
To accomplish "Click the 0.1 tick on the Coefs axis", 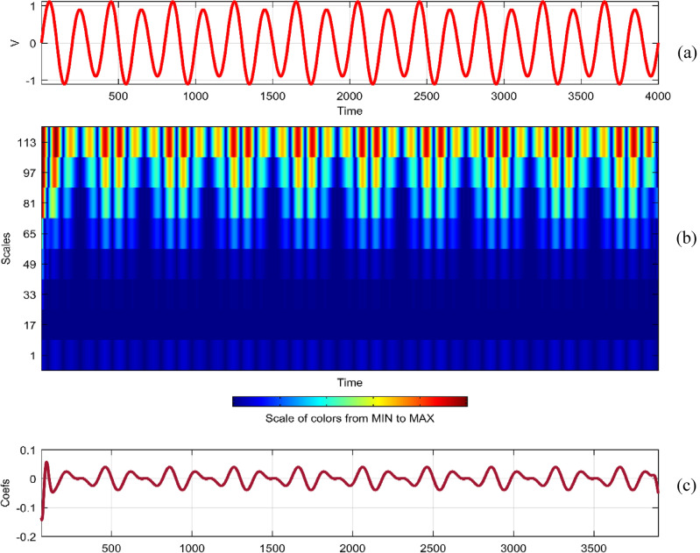I will tap(26, 450).
